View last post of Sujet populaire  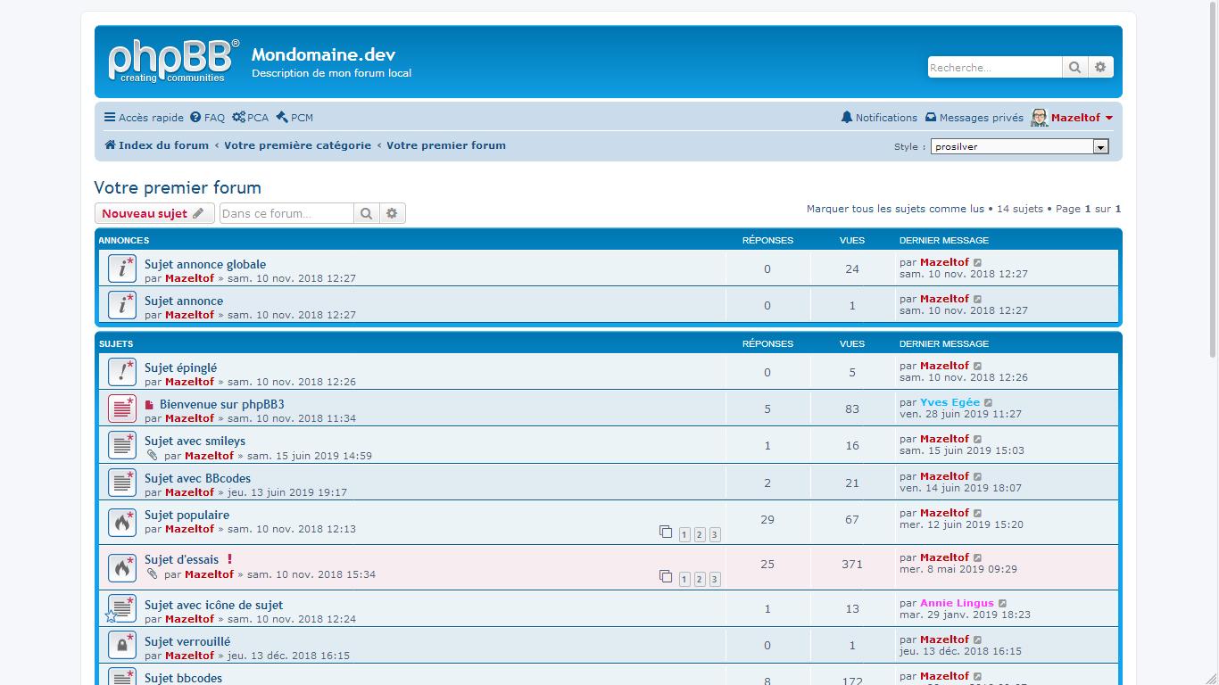click(978, 514)
